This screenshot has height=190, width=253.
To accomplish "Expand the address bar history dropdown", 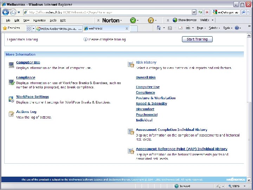I will [x=194, y=12].
